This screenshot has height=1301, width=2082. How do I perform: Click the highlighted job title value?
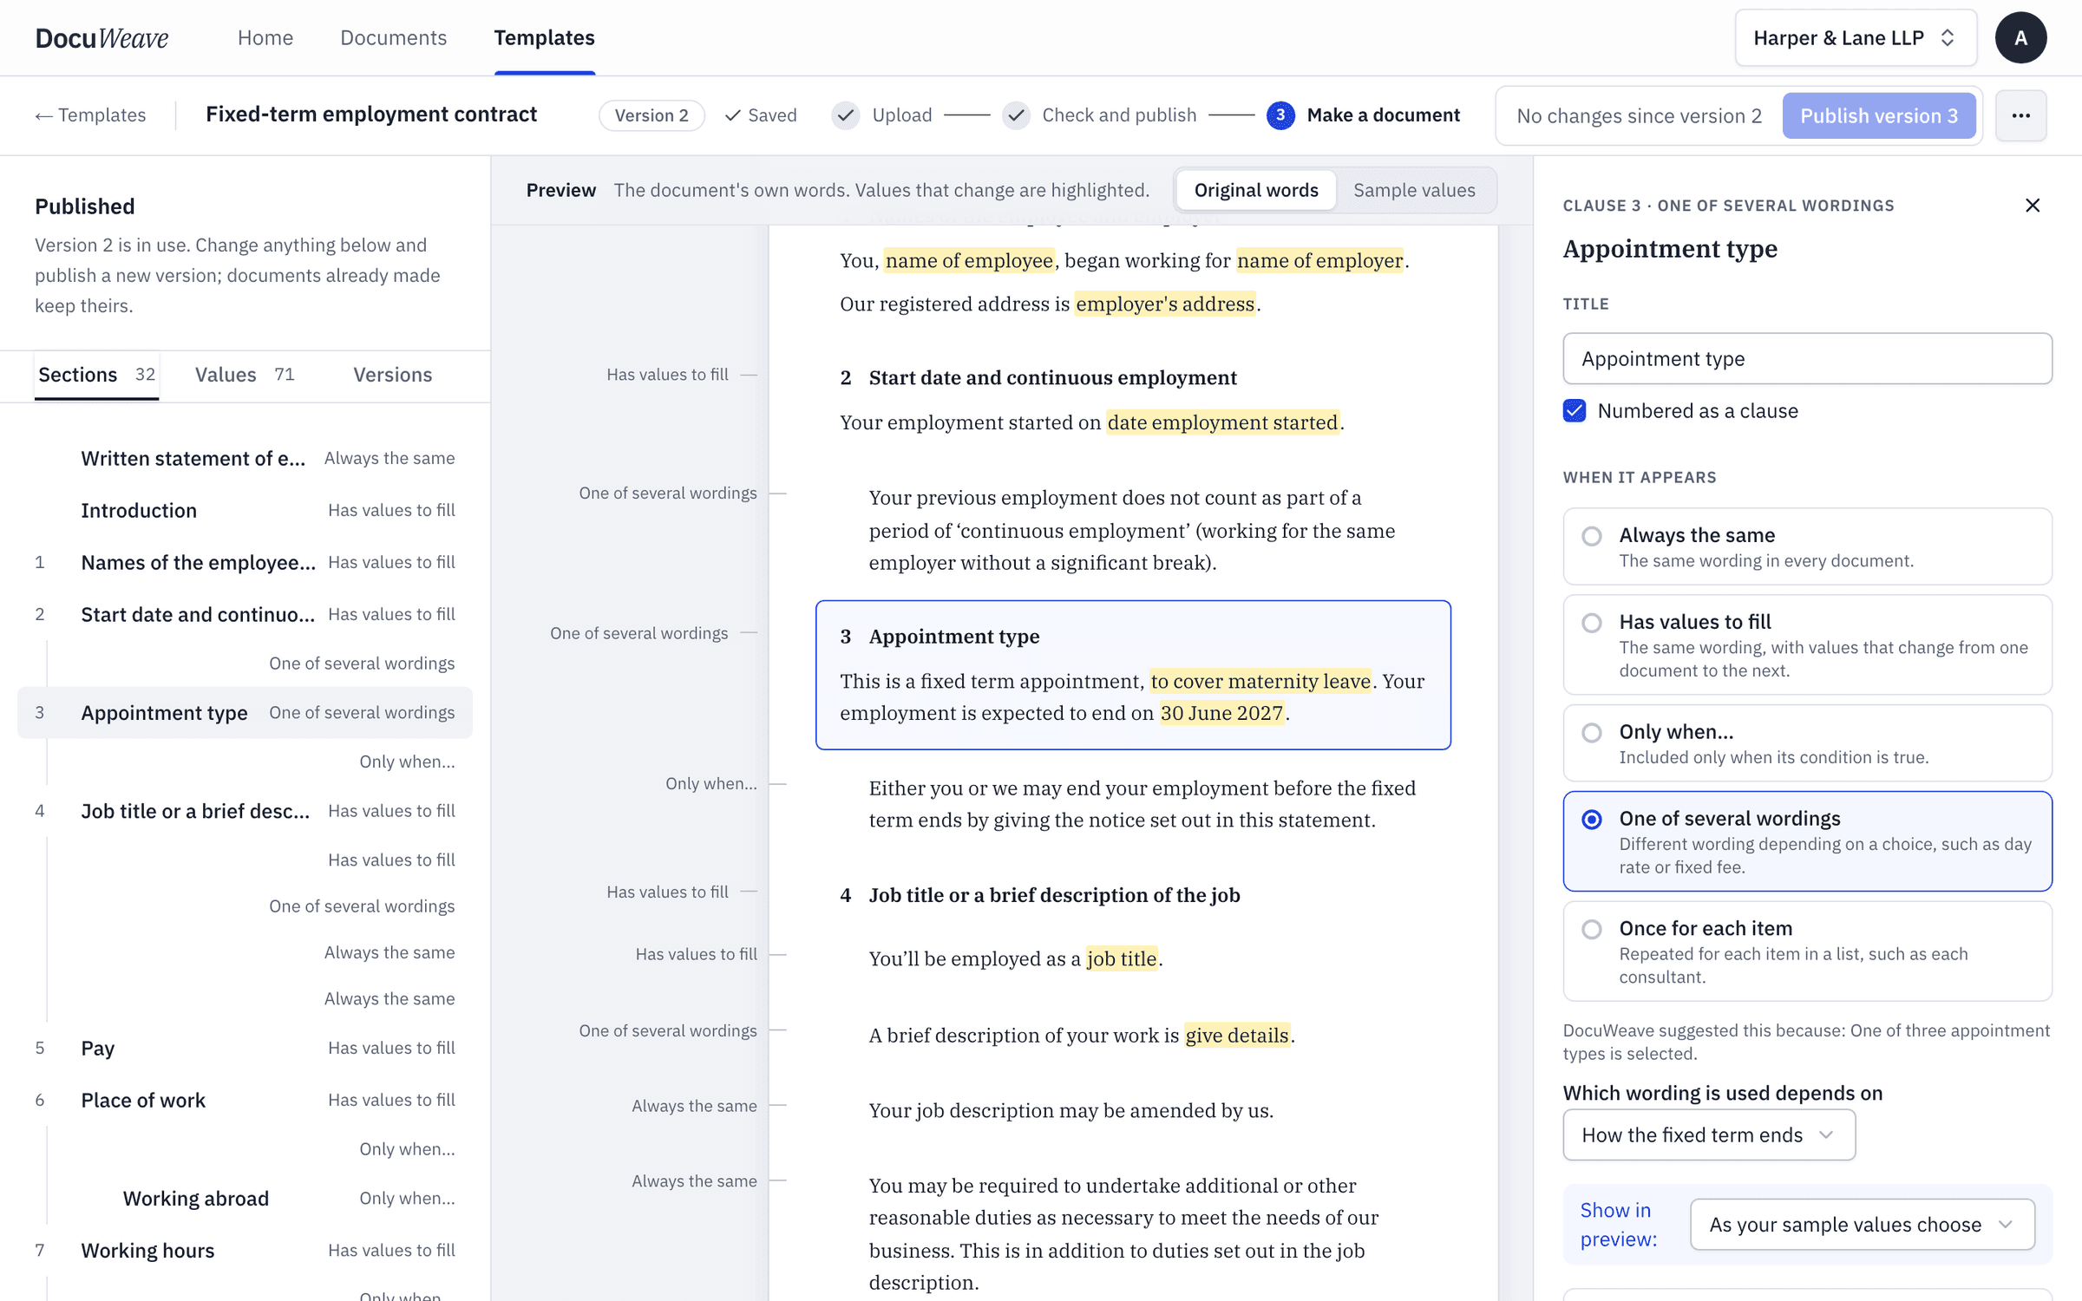[1122, 958]
